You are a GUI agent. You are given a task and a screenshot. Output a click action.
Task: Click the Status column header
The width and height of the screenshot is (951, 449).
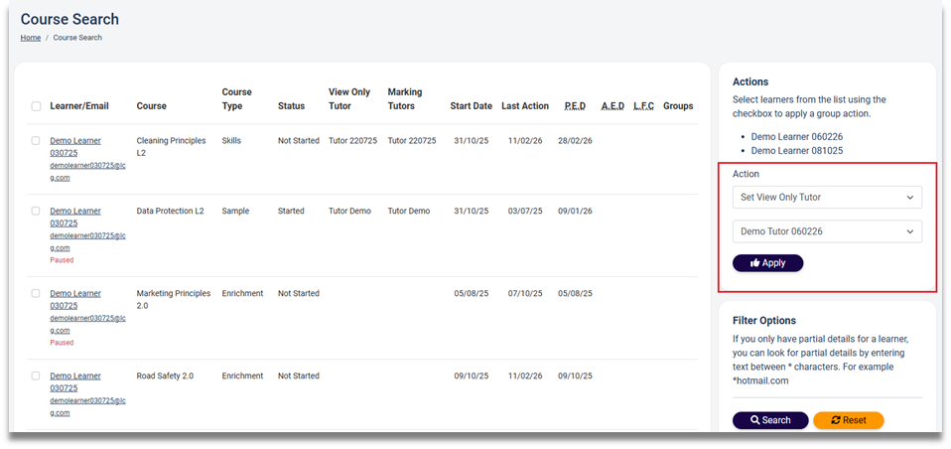click(x=291, y=106)
